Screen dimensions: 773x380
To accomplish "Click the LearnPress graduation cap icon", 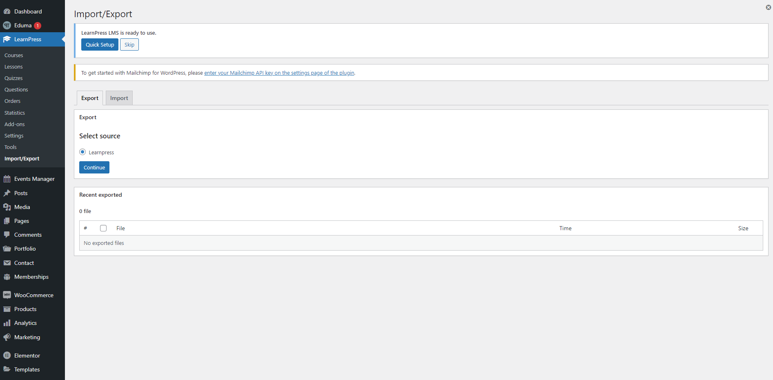I will tap(7, 39).
